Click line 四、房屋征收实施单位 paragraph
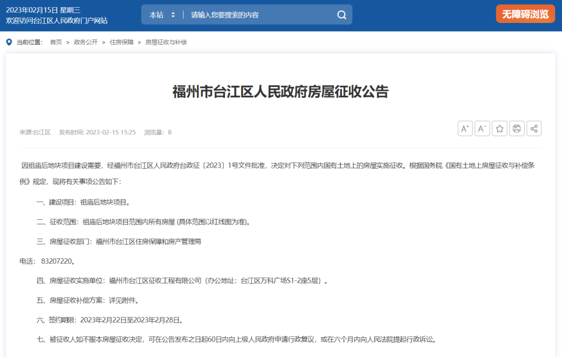The height and width of the screenshot is (357, 562). [x=182, y=280]
